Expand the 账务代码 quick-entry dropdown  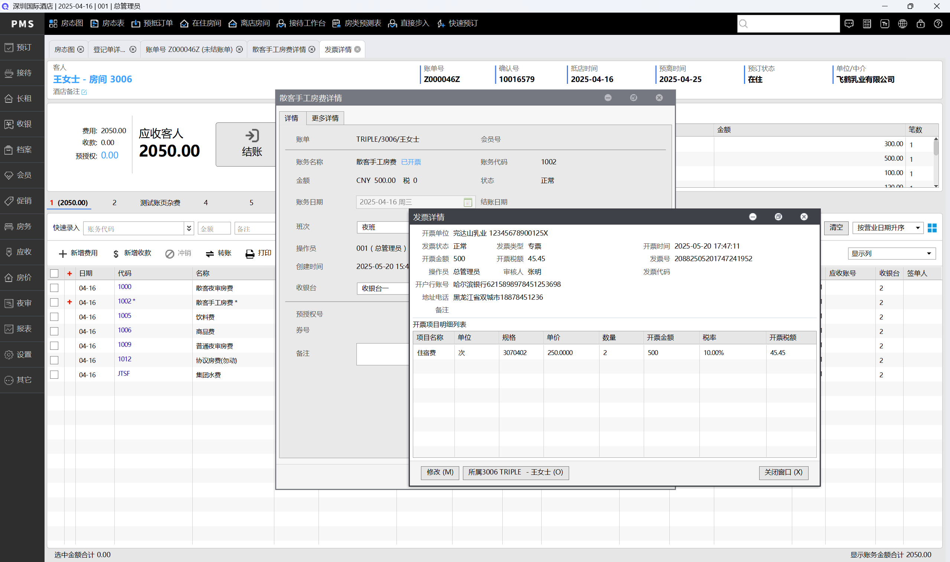[189, 229]
